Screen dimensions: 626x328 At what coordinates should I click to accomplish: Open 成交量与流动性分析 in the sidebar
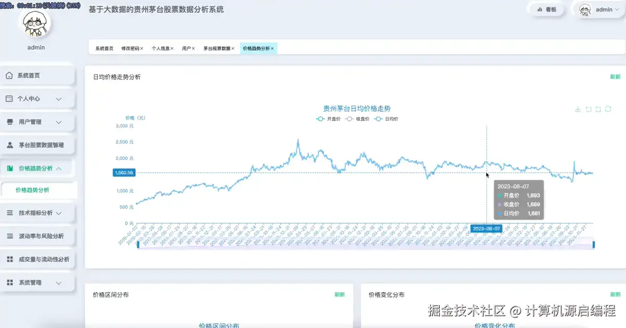[x=38, y=259]
